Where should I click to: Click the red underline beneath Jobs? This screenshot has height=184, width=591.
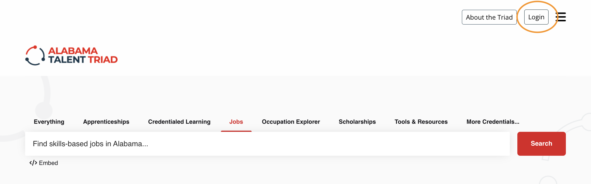click(x=236, y=131)
